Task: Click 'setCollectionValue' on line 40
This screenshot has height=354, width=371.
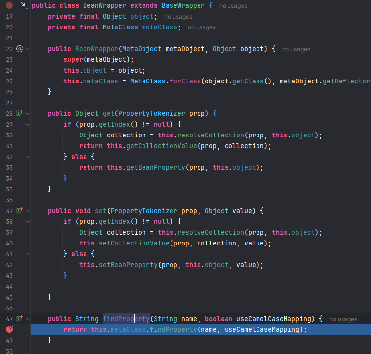Action: (134, 243)
